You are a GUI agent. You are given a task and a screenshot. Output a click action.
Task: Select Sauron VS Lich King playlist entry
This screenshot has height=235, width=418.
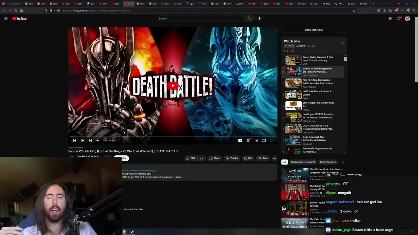(x=313, y=72)
